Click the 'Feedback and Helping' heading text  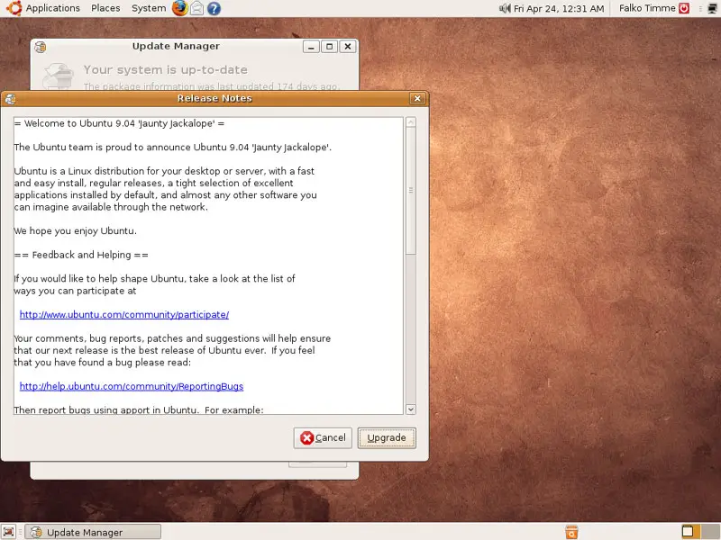[81, 255]
